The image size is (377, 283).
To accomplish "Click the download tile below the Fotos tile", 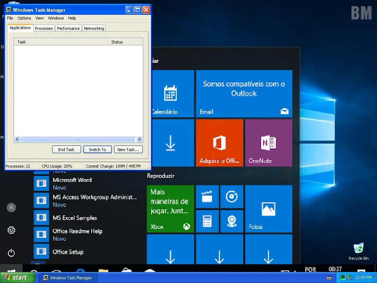I will point(268,249).
